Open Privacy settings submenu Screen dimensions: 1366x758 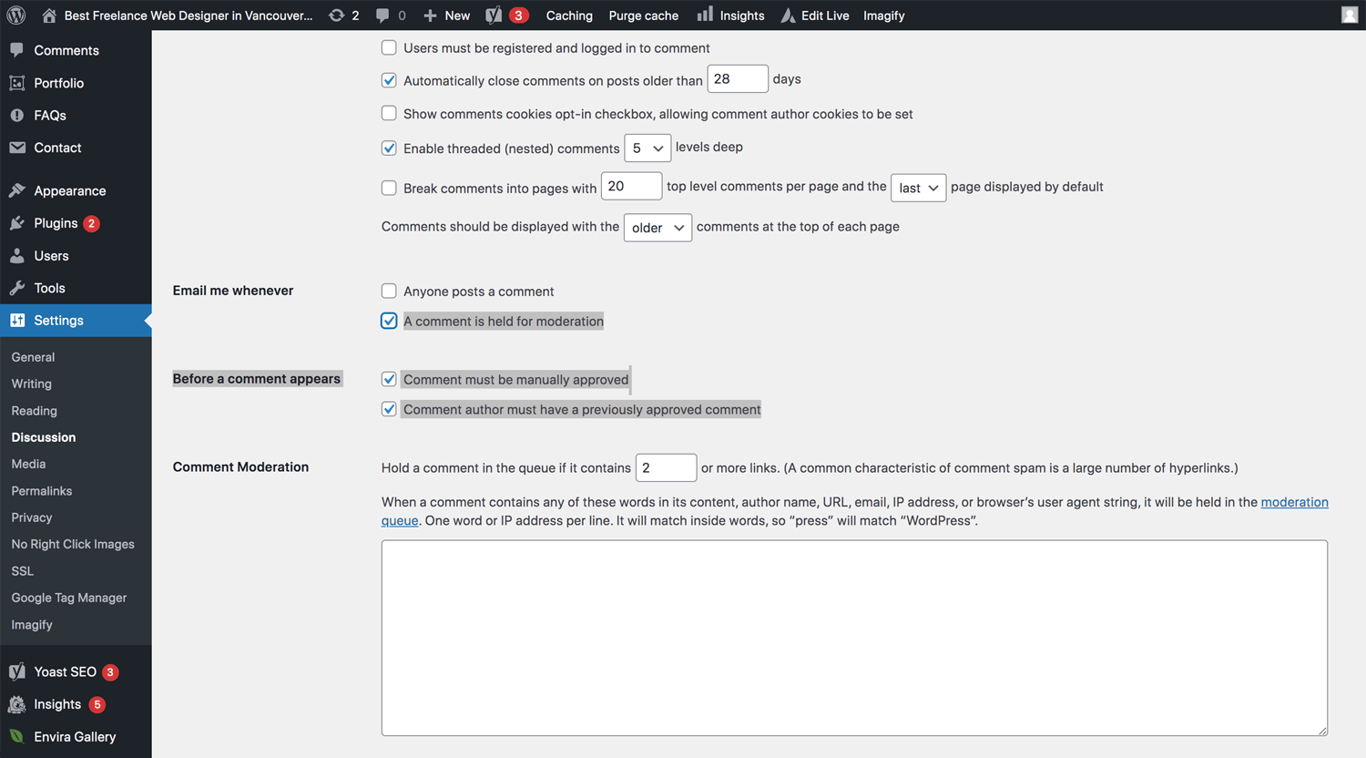32,517
